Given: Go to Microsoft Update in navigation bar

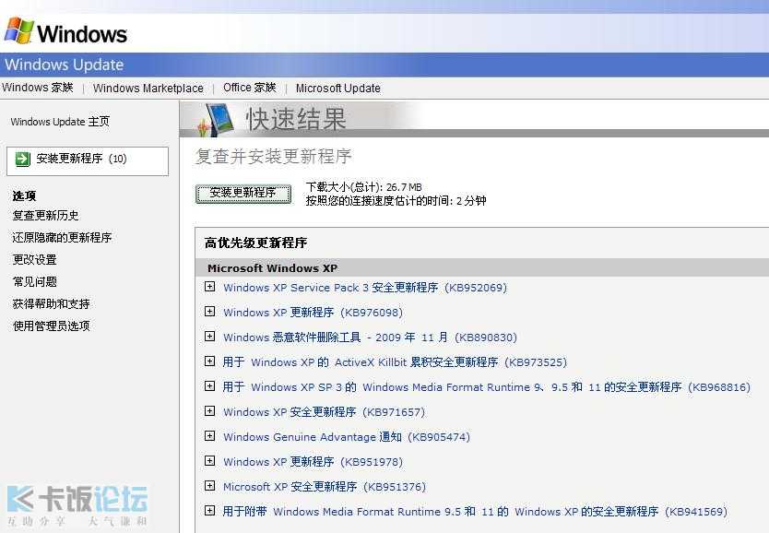Looking at the screenshot, I should tap(337, 89).
